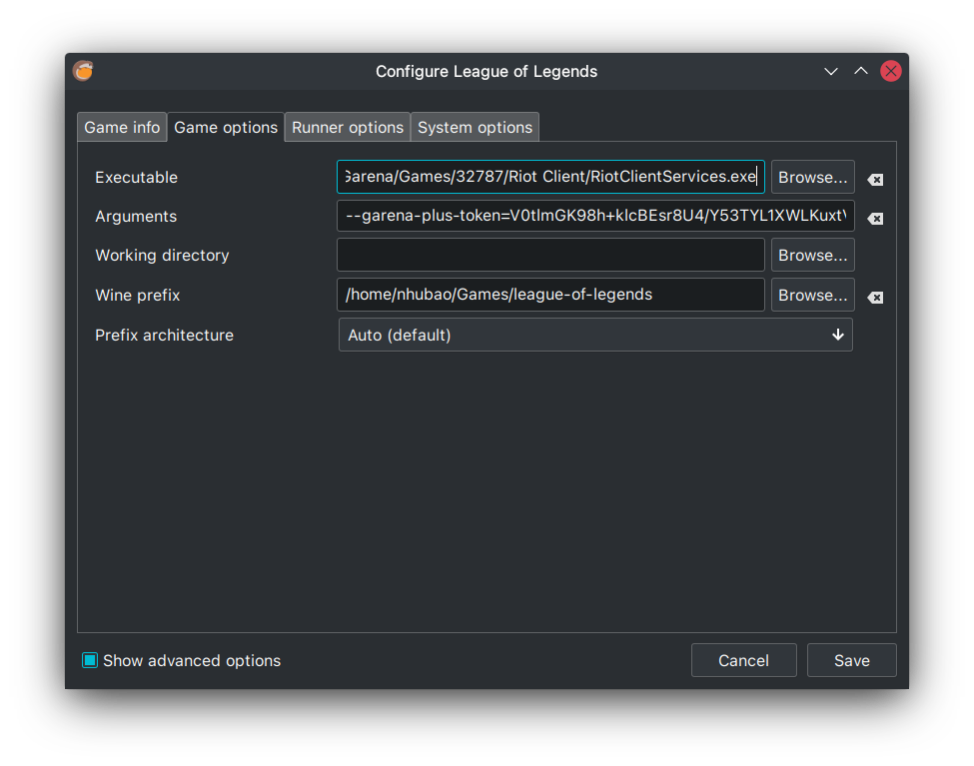
Task: Open the Runner options tab
Action: [x=348, y=128]
